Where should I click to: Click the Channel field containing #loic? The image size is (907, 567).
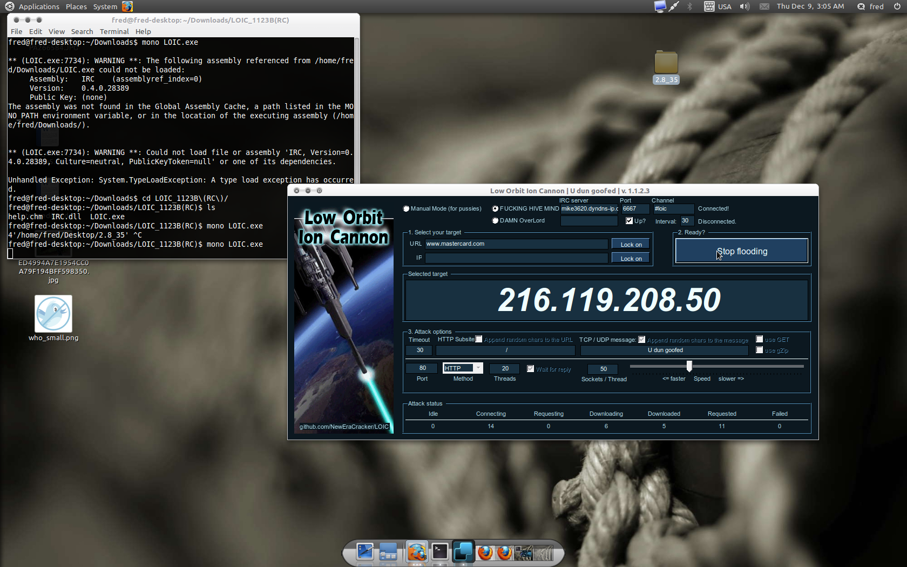[x=673, y=208]
